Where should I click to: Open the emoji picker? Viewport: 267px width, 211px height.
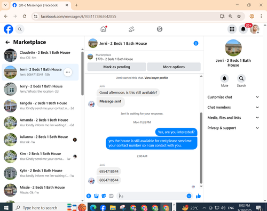[189, 196]
